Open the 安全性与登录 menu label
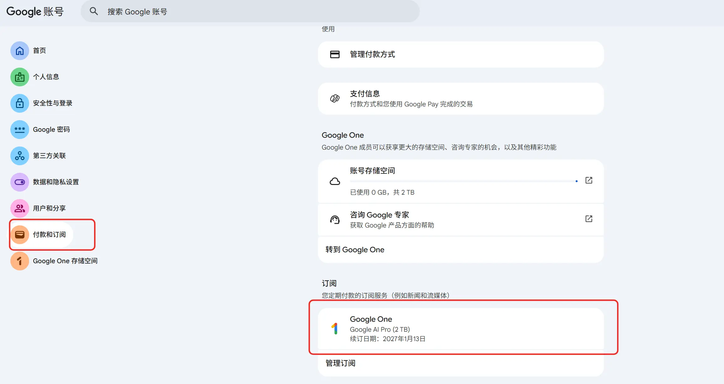This screenshot has height=384, width=724. pos(53,103)
